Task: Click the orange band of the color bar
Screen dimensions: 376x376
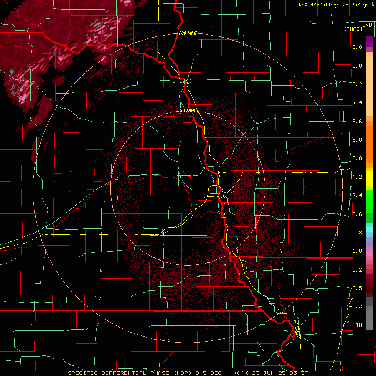Action: (369, 144)
